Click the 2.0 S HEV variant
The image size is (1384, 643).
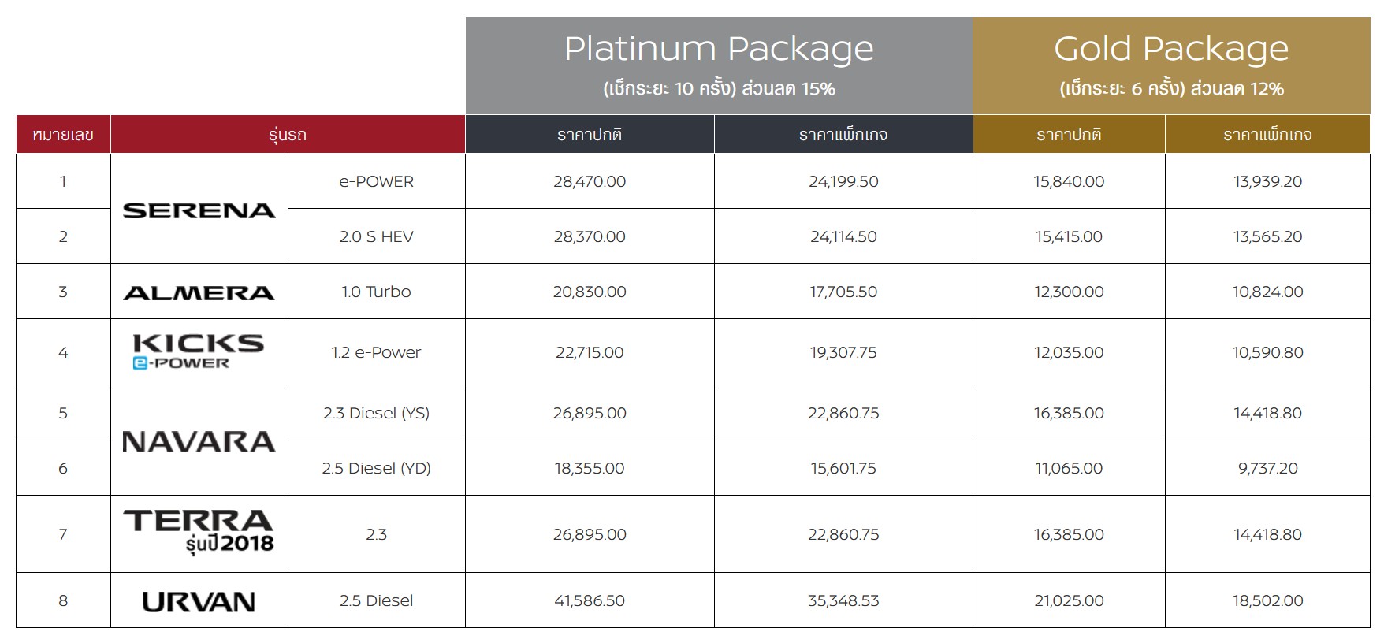click(376, 236)
